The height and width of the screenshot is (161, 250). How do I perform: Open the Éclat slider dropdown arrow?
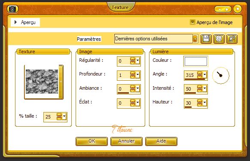click(137, 103)
